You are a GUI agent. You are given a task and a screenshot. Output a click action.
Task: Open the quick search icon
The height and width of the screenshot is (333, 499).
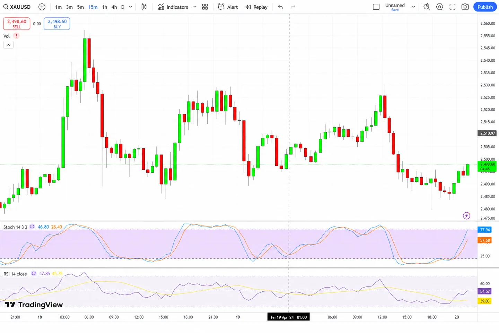click(427, 7)
